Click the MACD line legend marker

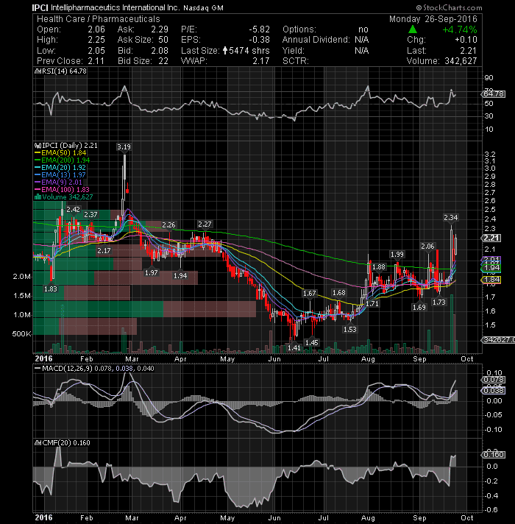(x=38, y=369)
